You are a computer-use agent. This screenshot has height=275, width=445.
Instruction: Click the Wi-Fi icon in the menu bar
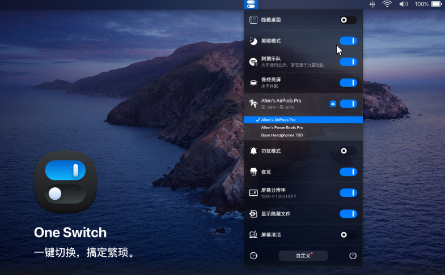pos(387,5)
